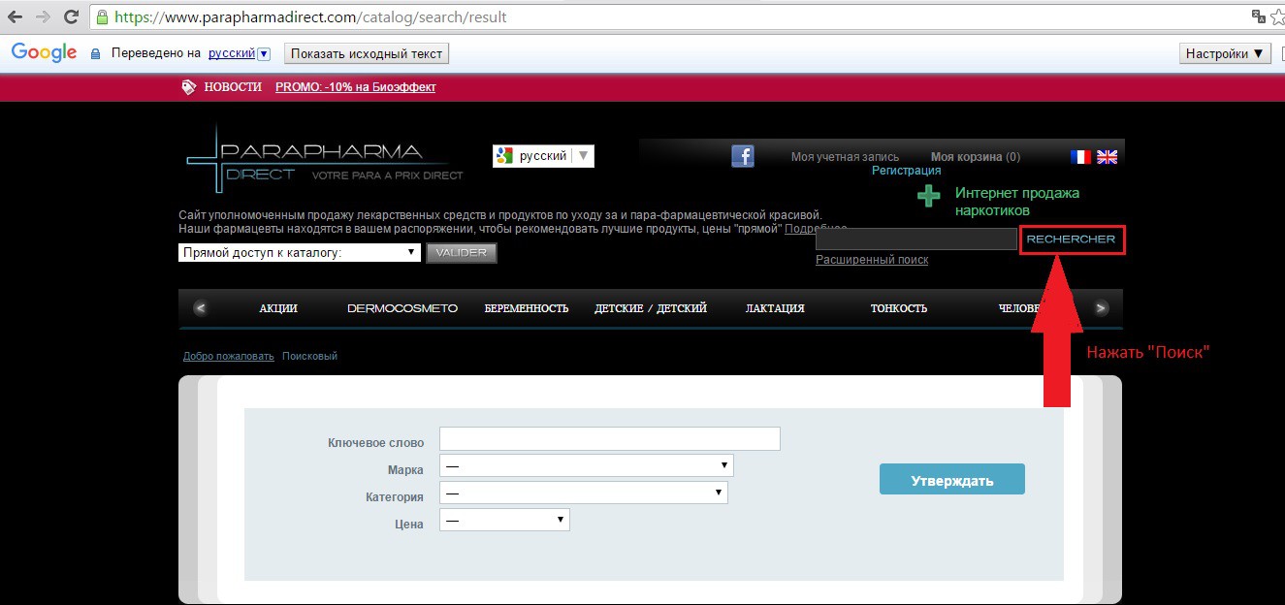Open the 'БЕРЕМЕННОСТЬ' menu item
The image size is (1285, 605).
click(x=527, y=308)
